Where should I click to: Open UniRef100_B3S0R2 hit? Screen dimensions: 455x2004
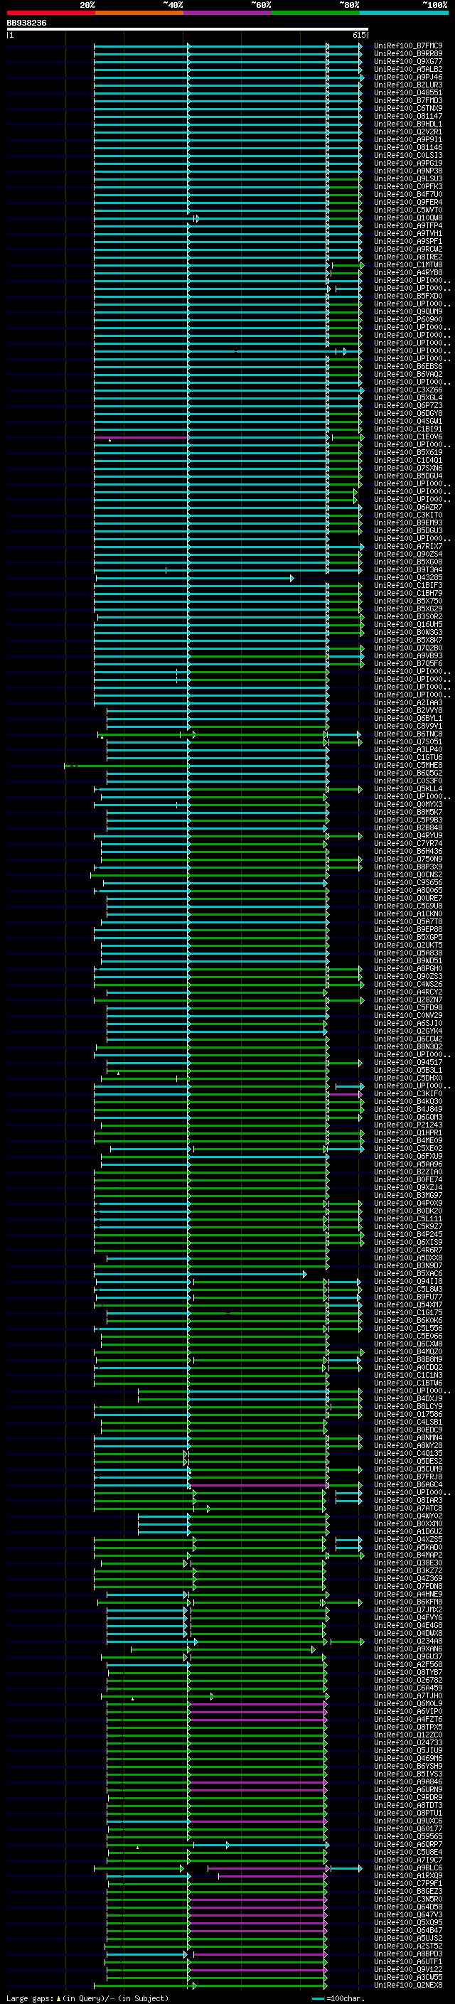(x=408, y=616)
